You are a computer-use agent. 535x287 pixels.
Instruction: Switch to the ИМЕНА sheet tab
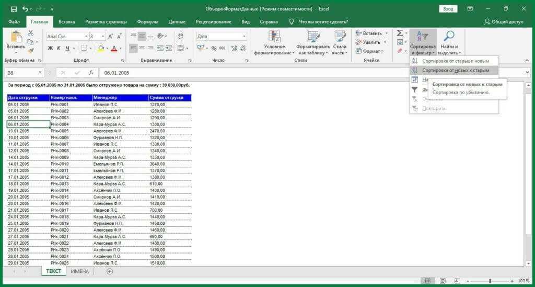coord(80,271)
